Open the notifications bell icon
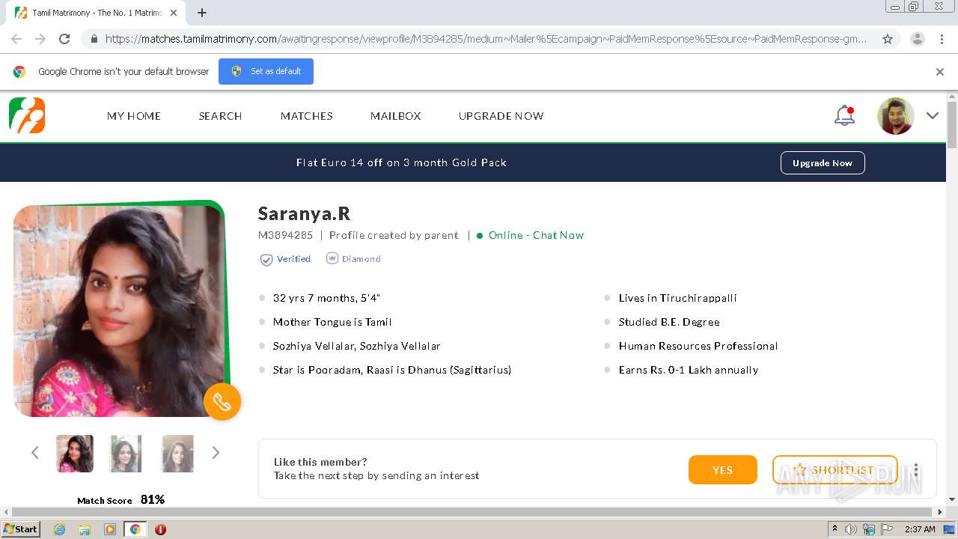This screenshot has height=539, width=958. (844, 115)
